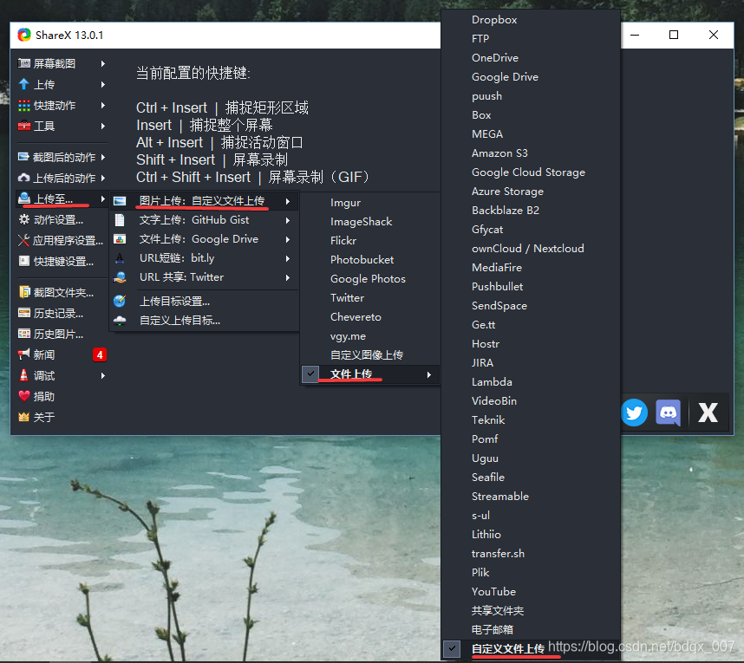The image size is (744, 663).
Task: Select Imgur as image uploader
Action: (x=345, y=203)
